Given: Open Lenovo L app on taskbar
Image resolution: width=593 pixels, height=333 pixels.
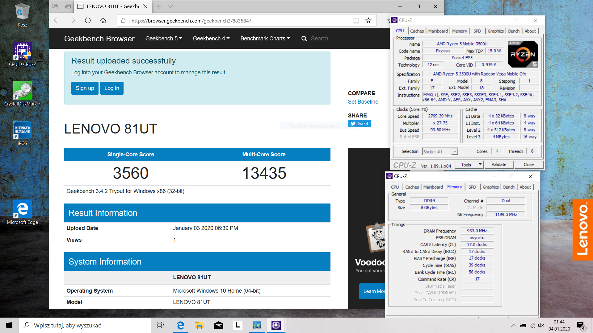Looking at the screenshot, I should (x=238, y=325).
